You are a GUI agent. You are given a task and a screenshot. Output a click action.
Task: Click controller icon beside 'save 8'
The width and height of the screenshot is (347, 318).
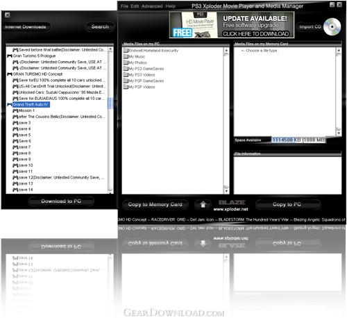tap(15, 153)
